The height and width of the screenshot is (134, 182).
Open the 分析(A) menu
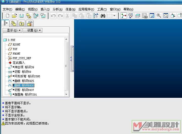pos(58,9)
